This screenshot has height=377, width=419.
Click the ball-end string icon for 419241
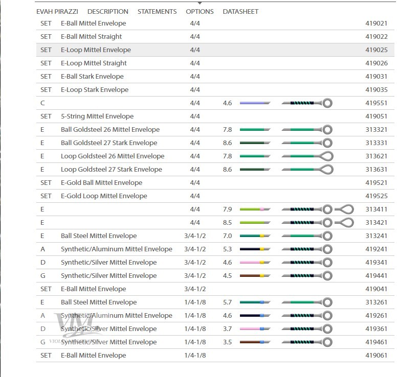(x=307, y=249)
